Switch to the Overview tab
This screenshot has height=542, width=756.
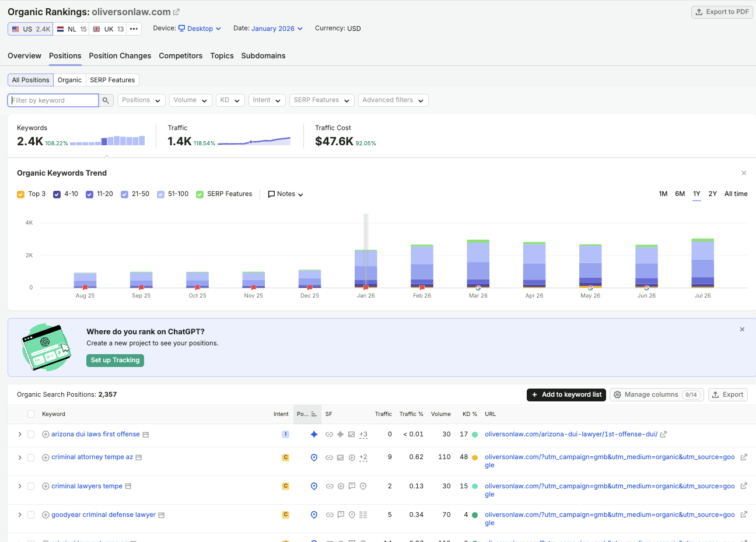pyautogui.click(x=24, y=56)
